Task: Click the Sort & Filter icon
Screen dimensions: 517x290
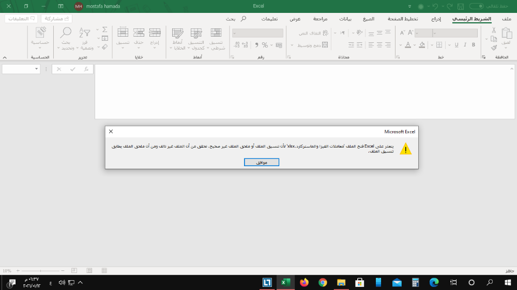Action: tap(84, 33)
